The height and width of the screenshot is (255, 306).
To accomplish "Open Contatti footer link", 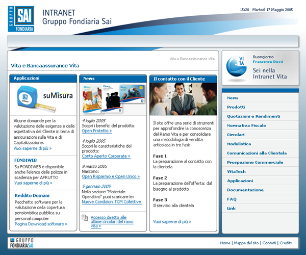I will (269, 243).
